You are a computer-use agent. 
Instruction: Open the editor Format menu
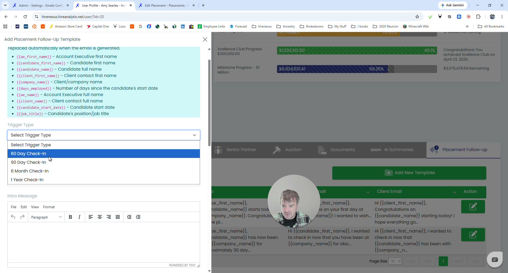point(49,207)
